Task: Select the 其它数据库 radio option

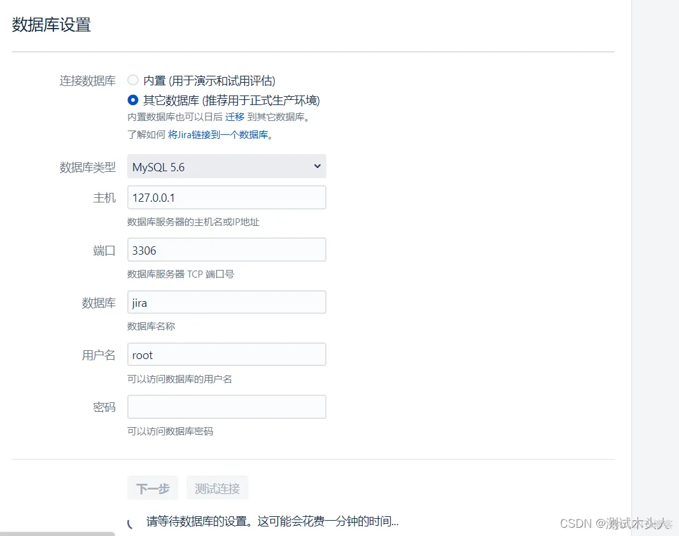Action: [133, 100]
